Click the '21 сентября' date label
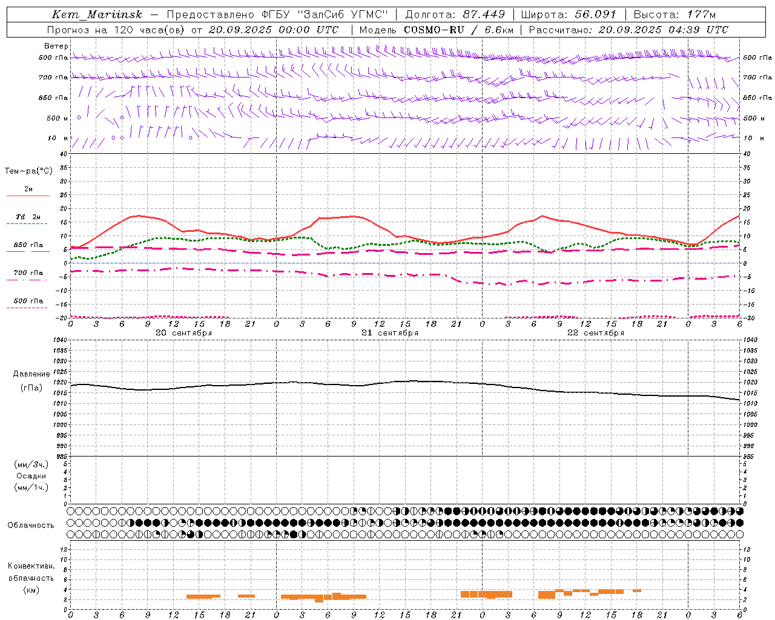 [389, 333]
